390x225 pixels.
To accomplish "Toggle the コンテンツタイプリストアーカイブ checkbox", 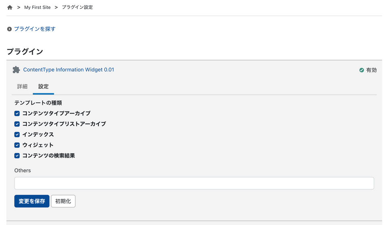I will (17, 124).
